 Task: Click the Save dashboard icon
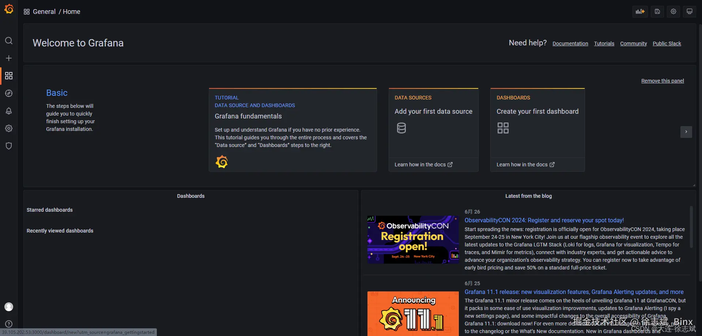click(x=657, y=12)
